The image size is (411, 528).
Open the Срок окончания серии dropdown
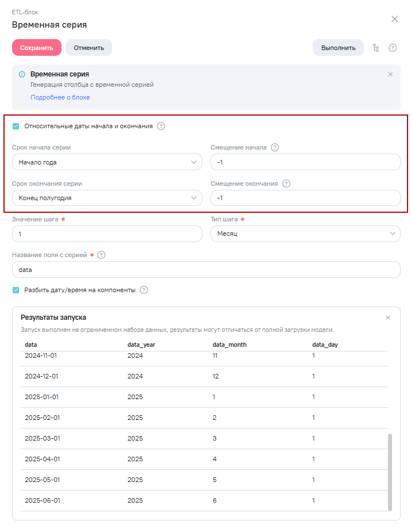[107, 198]
